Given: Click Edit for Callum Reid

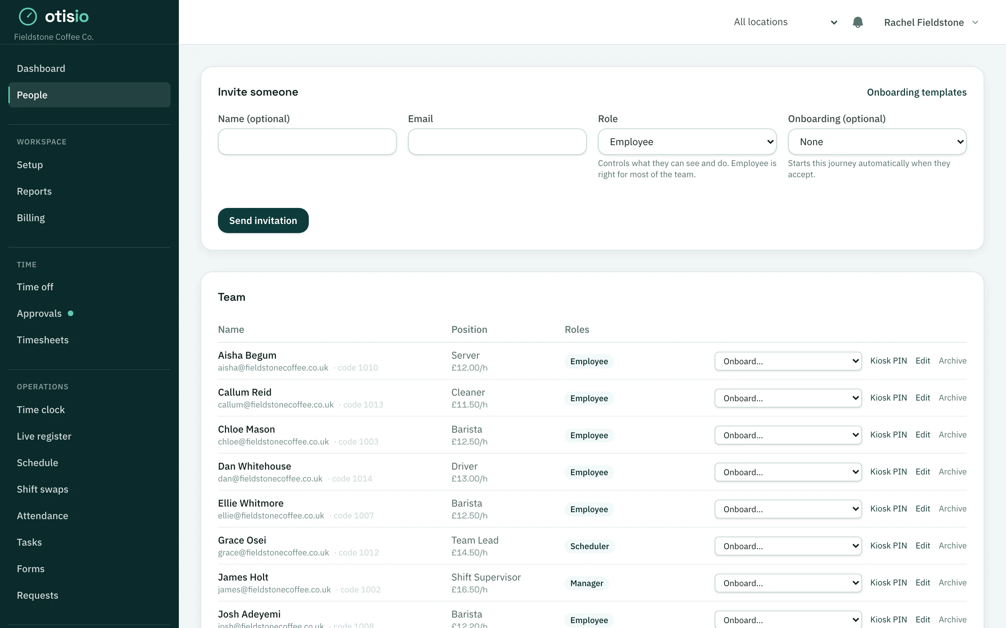Looking at the screenshot, I should point(923,398).
